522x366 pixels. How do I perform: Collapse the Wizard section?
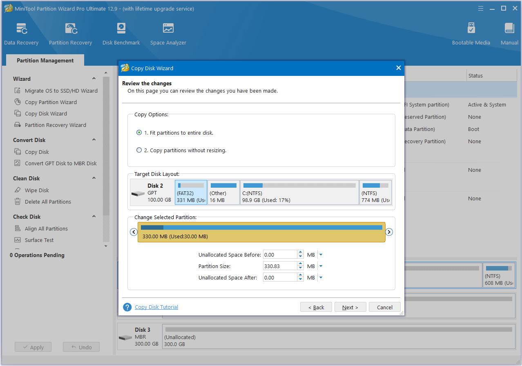pos(94,79)
